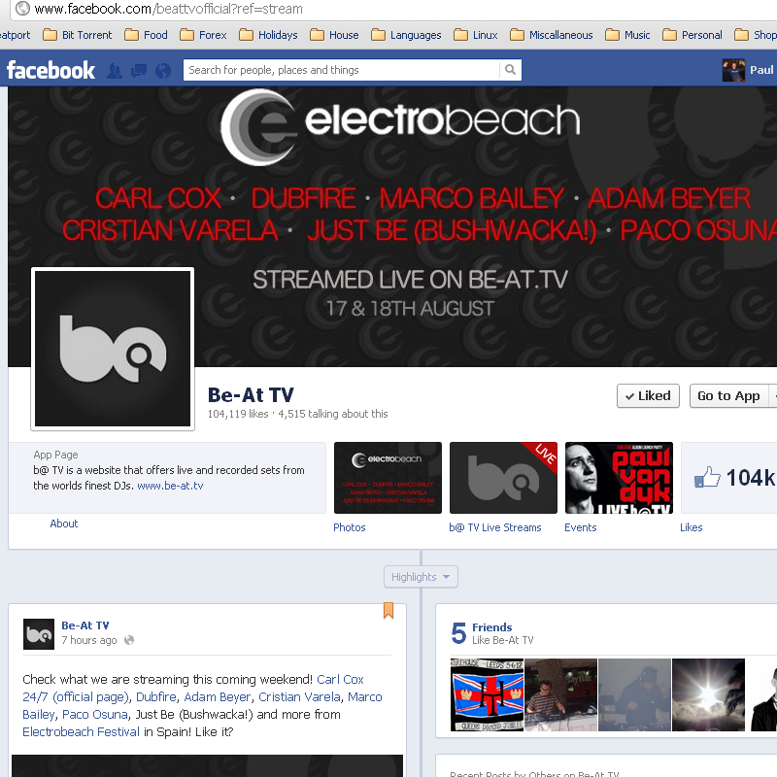Open the Linux bookmarks folder
Viewport: 777px width, 777px height.
coord(476,35)
